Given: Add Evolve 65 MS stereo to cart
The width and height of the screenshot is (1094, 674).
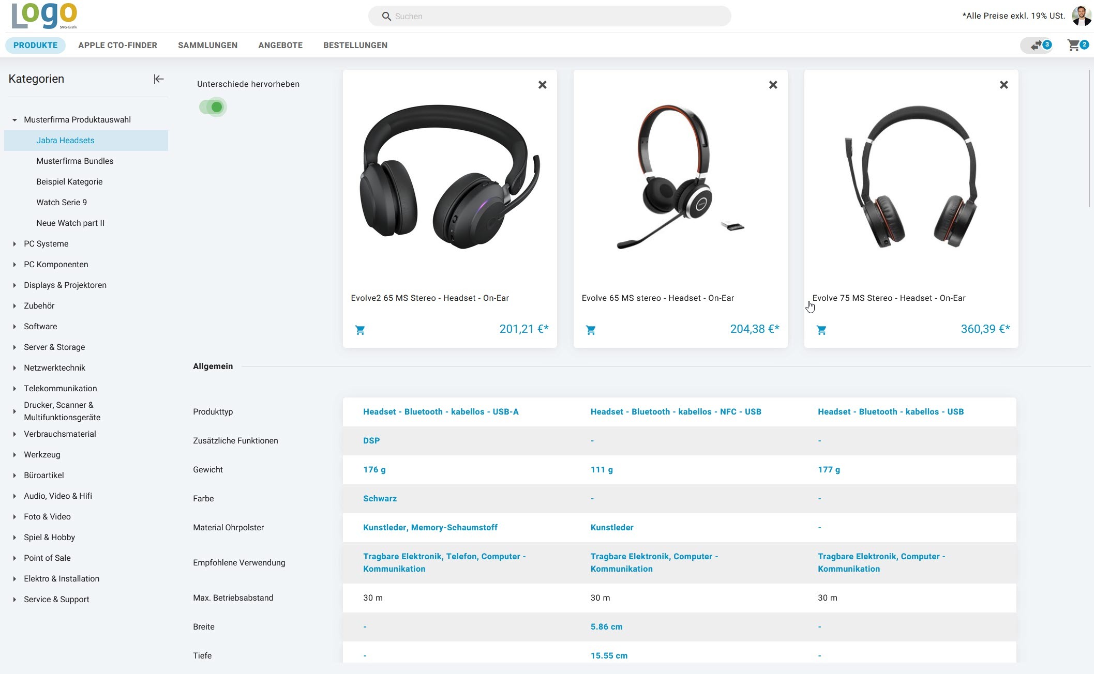Looking at the screenshot, I should pyautogui.click(x=591, y=330).
